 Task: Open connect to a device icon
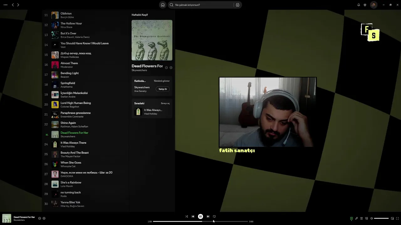click(367, 218)
